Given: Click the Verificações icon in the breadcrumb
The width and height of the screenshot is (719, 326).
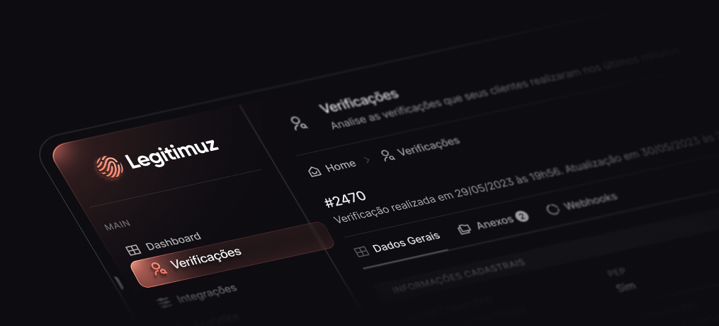Looking at the screenshot, I should (x=388, y=155).
